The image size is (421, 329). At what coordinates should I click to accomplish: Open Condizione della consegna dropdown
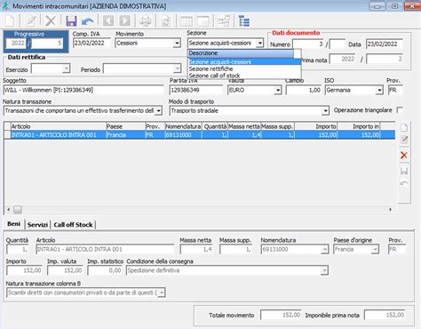pos(324,270)
